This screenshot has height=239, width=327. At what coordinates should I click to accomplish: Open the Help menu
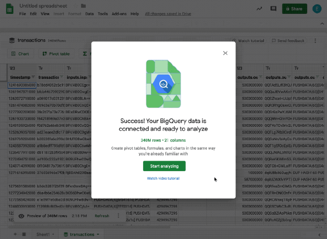[135, 14]
